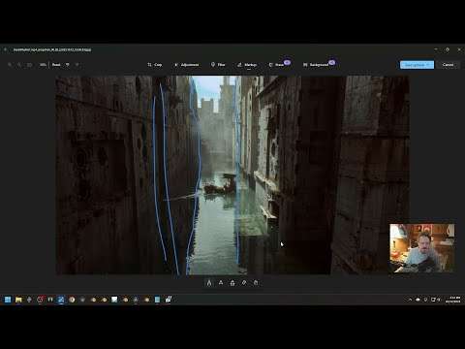The height and width of the screenshot is (349, 465).
Task: Close the Photos editor window
Action: coord(459,49)
